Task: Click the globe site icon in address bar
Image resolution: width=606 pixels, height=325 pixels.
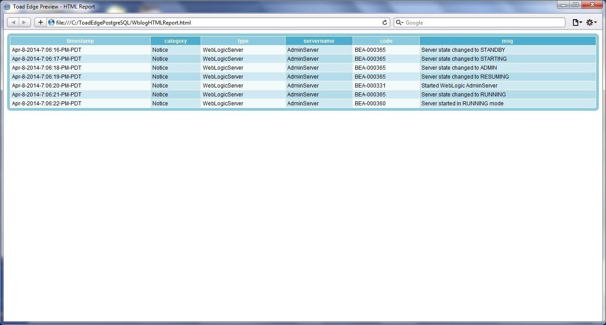Action: pos(51,22)
